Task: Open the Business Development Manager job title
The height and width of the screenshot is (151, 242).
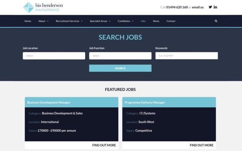Action: point(49,102)
